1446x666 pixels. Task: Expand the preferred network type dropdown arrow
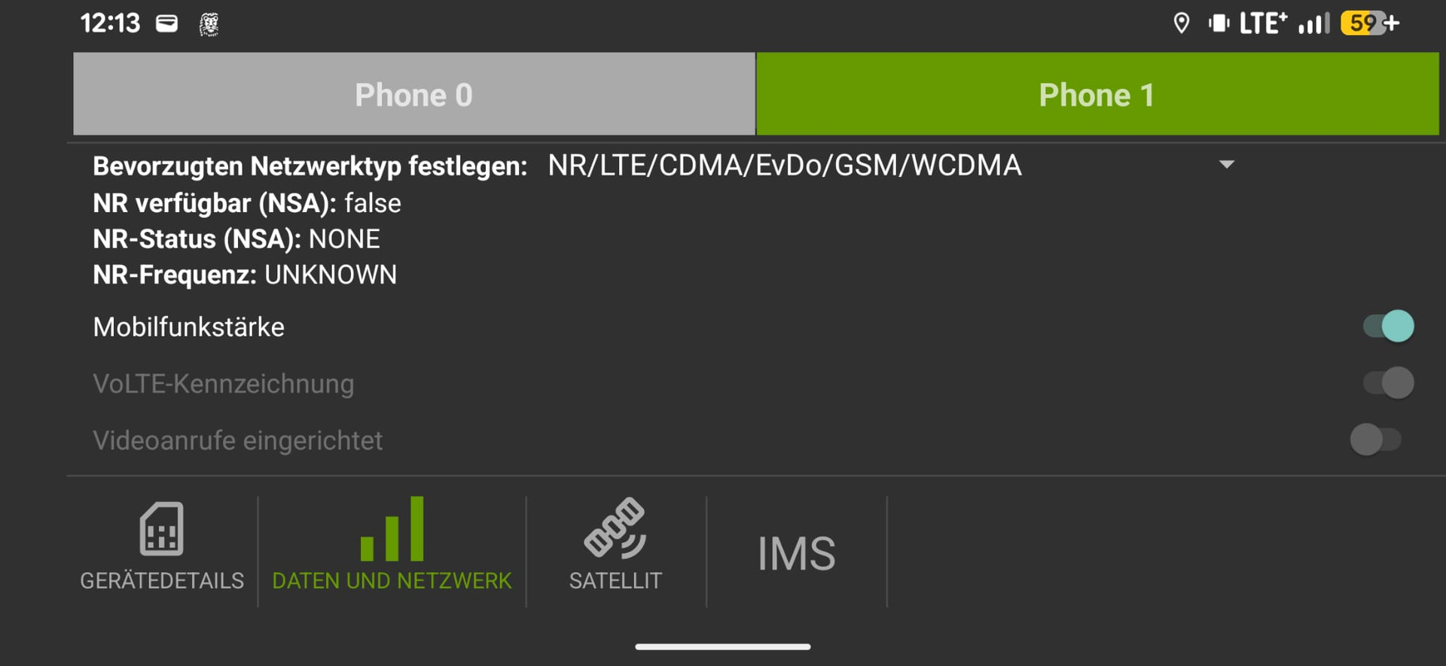click(x=1226, y=164)
